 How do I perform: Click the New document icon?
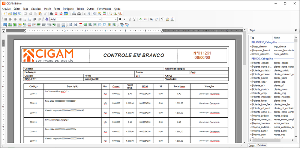pos(5,13)
